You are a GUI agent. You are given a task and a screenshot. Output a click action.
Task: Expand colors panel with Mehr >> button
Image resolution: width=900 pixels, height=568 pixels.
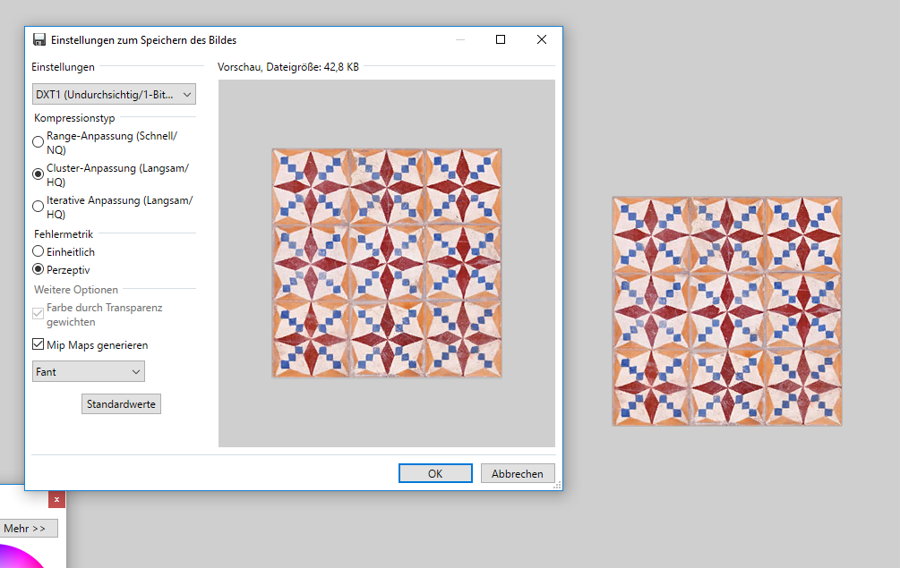(29, 529)
